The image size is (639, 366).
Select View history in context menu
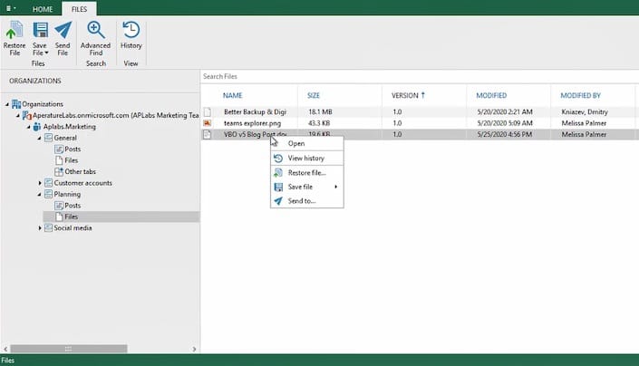tap(305, 159)
